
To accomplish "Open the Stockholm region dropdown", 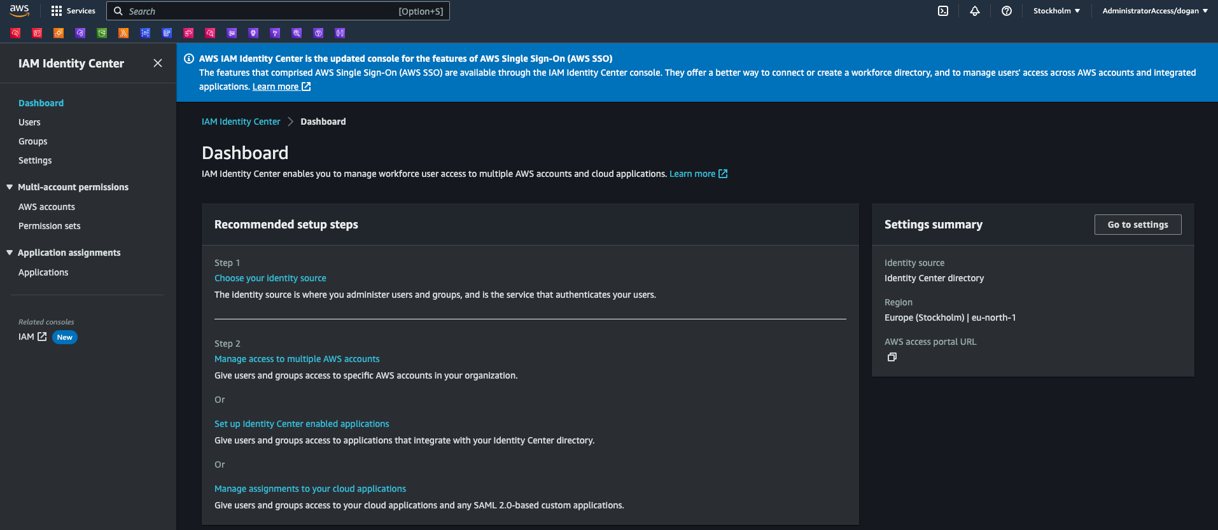I will [x=1056, y=11].
